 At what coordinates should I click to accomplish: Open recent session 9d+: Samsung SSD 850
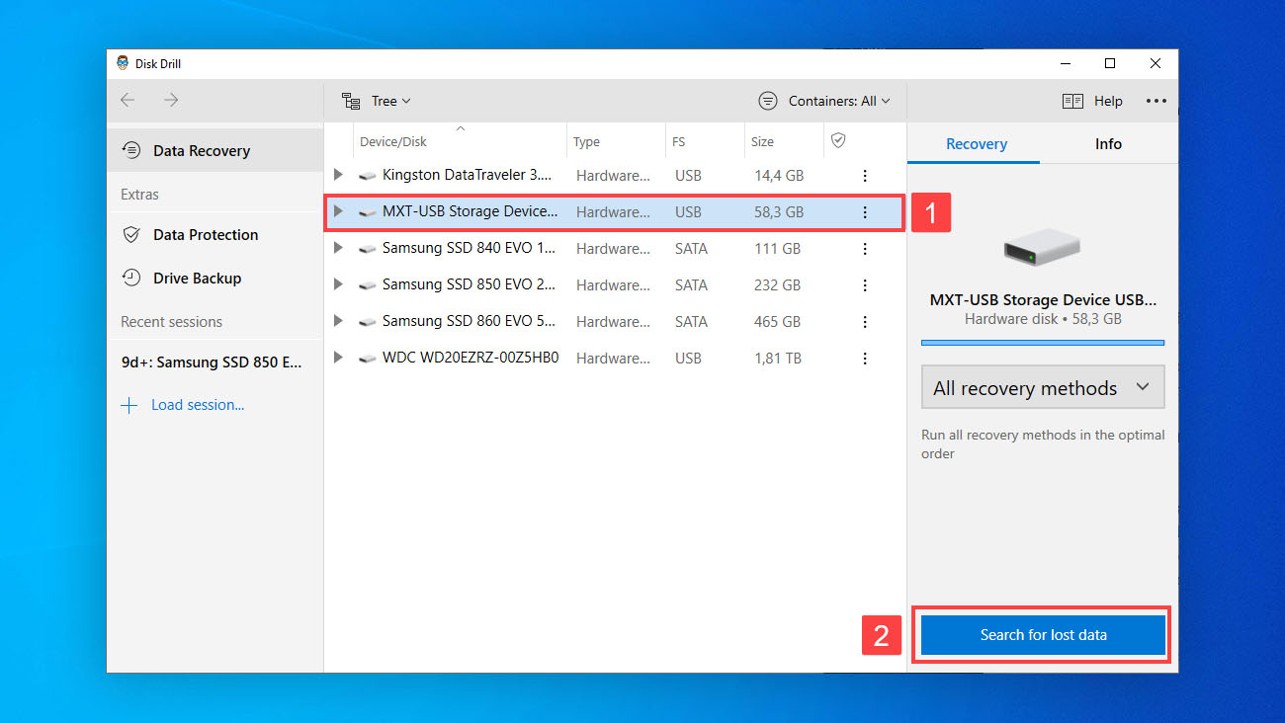[212, 361]
